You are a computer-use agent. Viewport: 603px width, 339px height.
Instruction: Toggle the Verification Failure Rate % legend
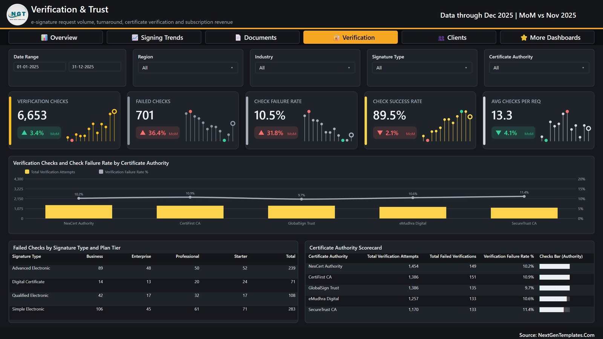[x=123, y=172]
